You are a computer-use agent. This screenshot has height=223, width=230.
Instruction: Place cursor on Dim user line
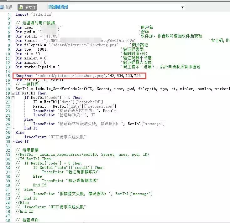38,28
